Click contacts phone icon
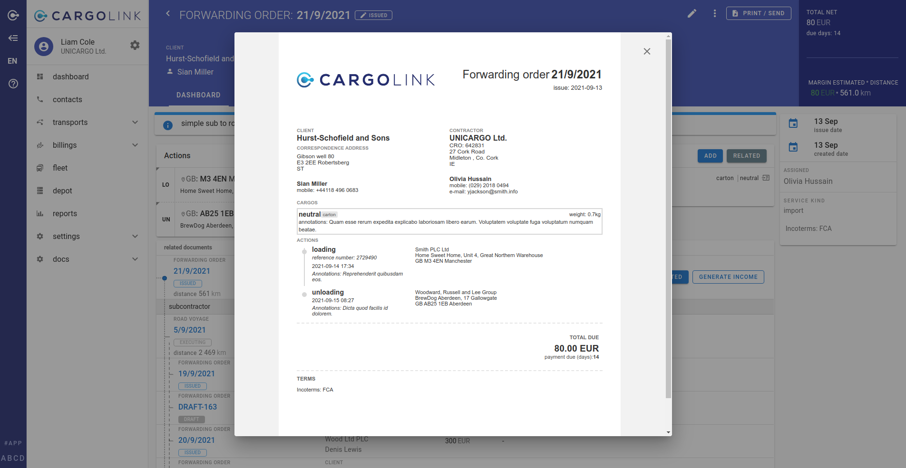Image resolution: width=906 pixels, height=468 pixels. pos(40,99)
